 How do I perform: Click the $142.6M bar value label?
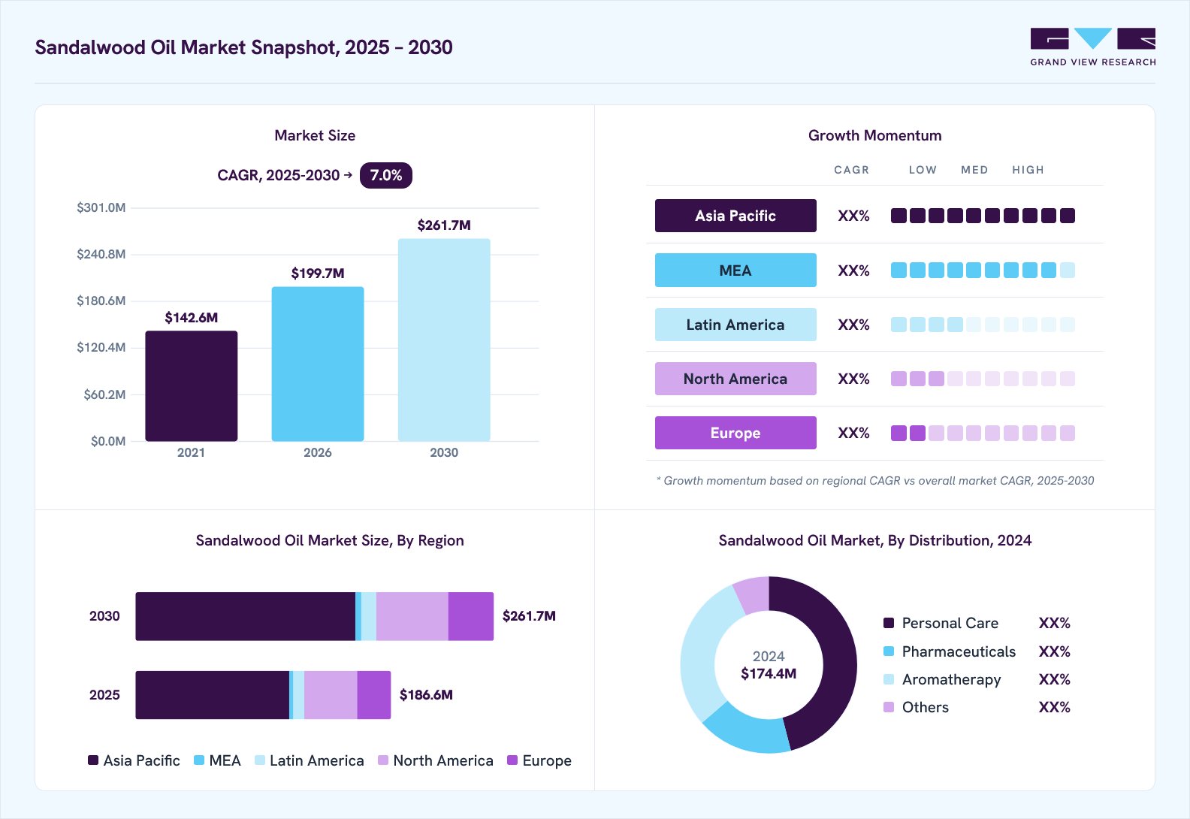coord(192,318)
